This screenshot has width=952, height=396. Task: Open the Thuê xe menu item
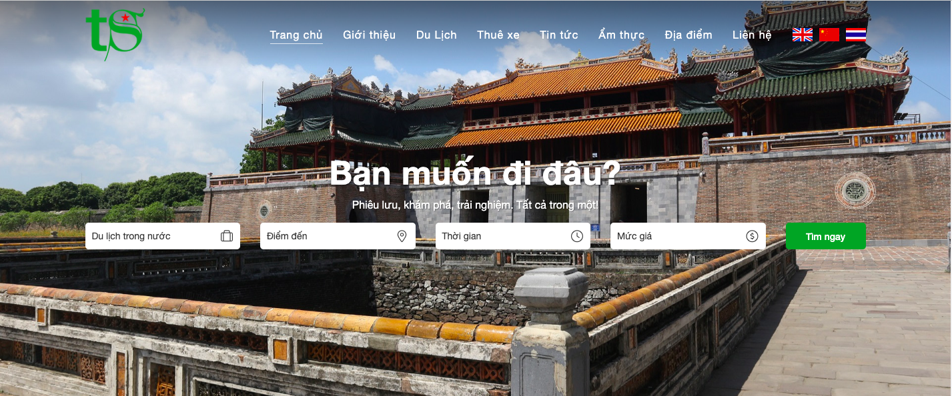[498, 35]
